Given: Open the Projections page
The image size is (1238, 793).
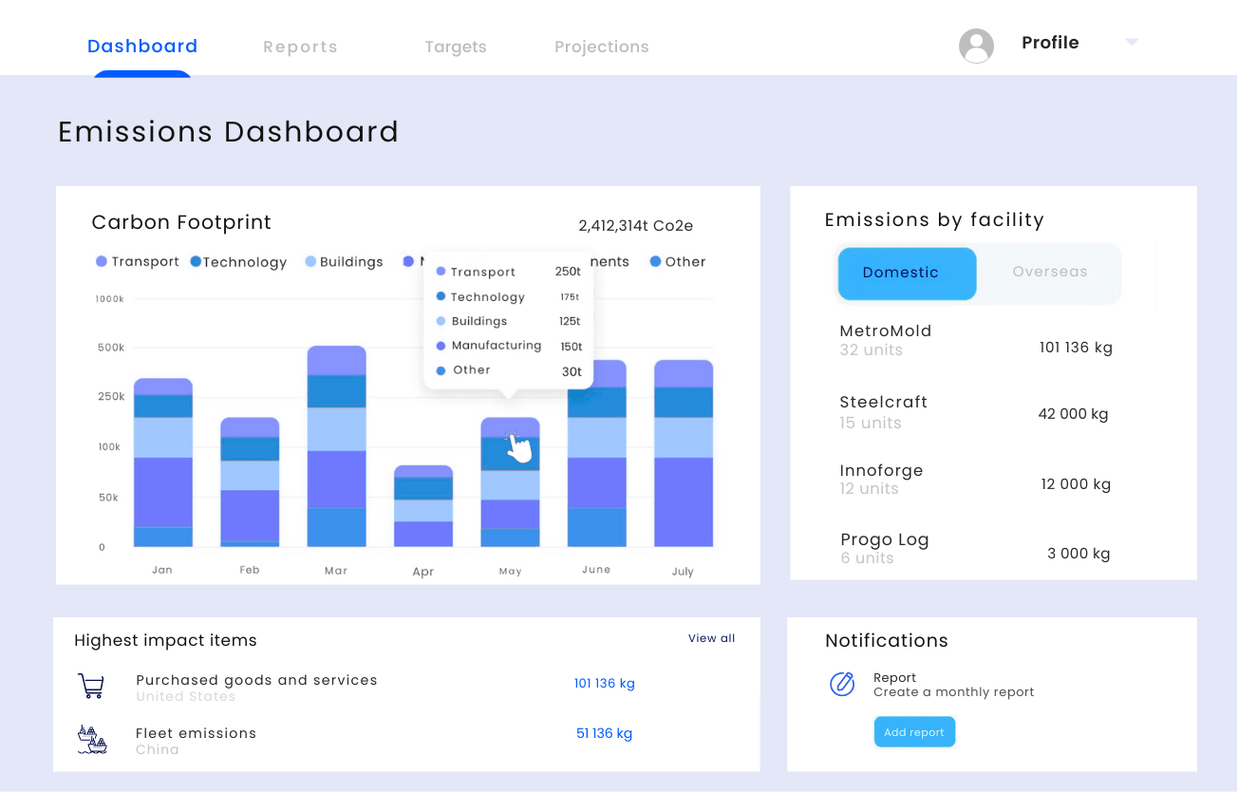Looking at the screenshot, I should pos(601,46).
